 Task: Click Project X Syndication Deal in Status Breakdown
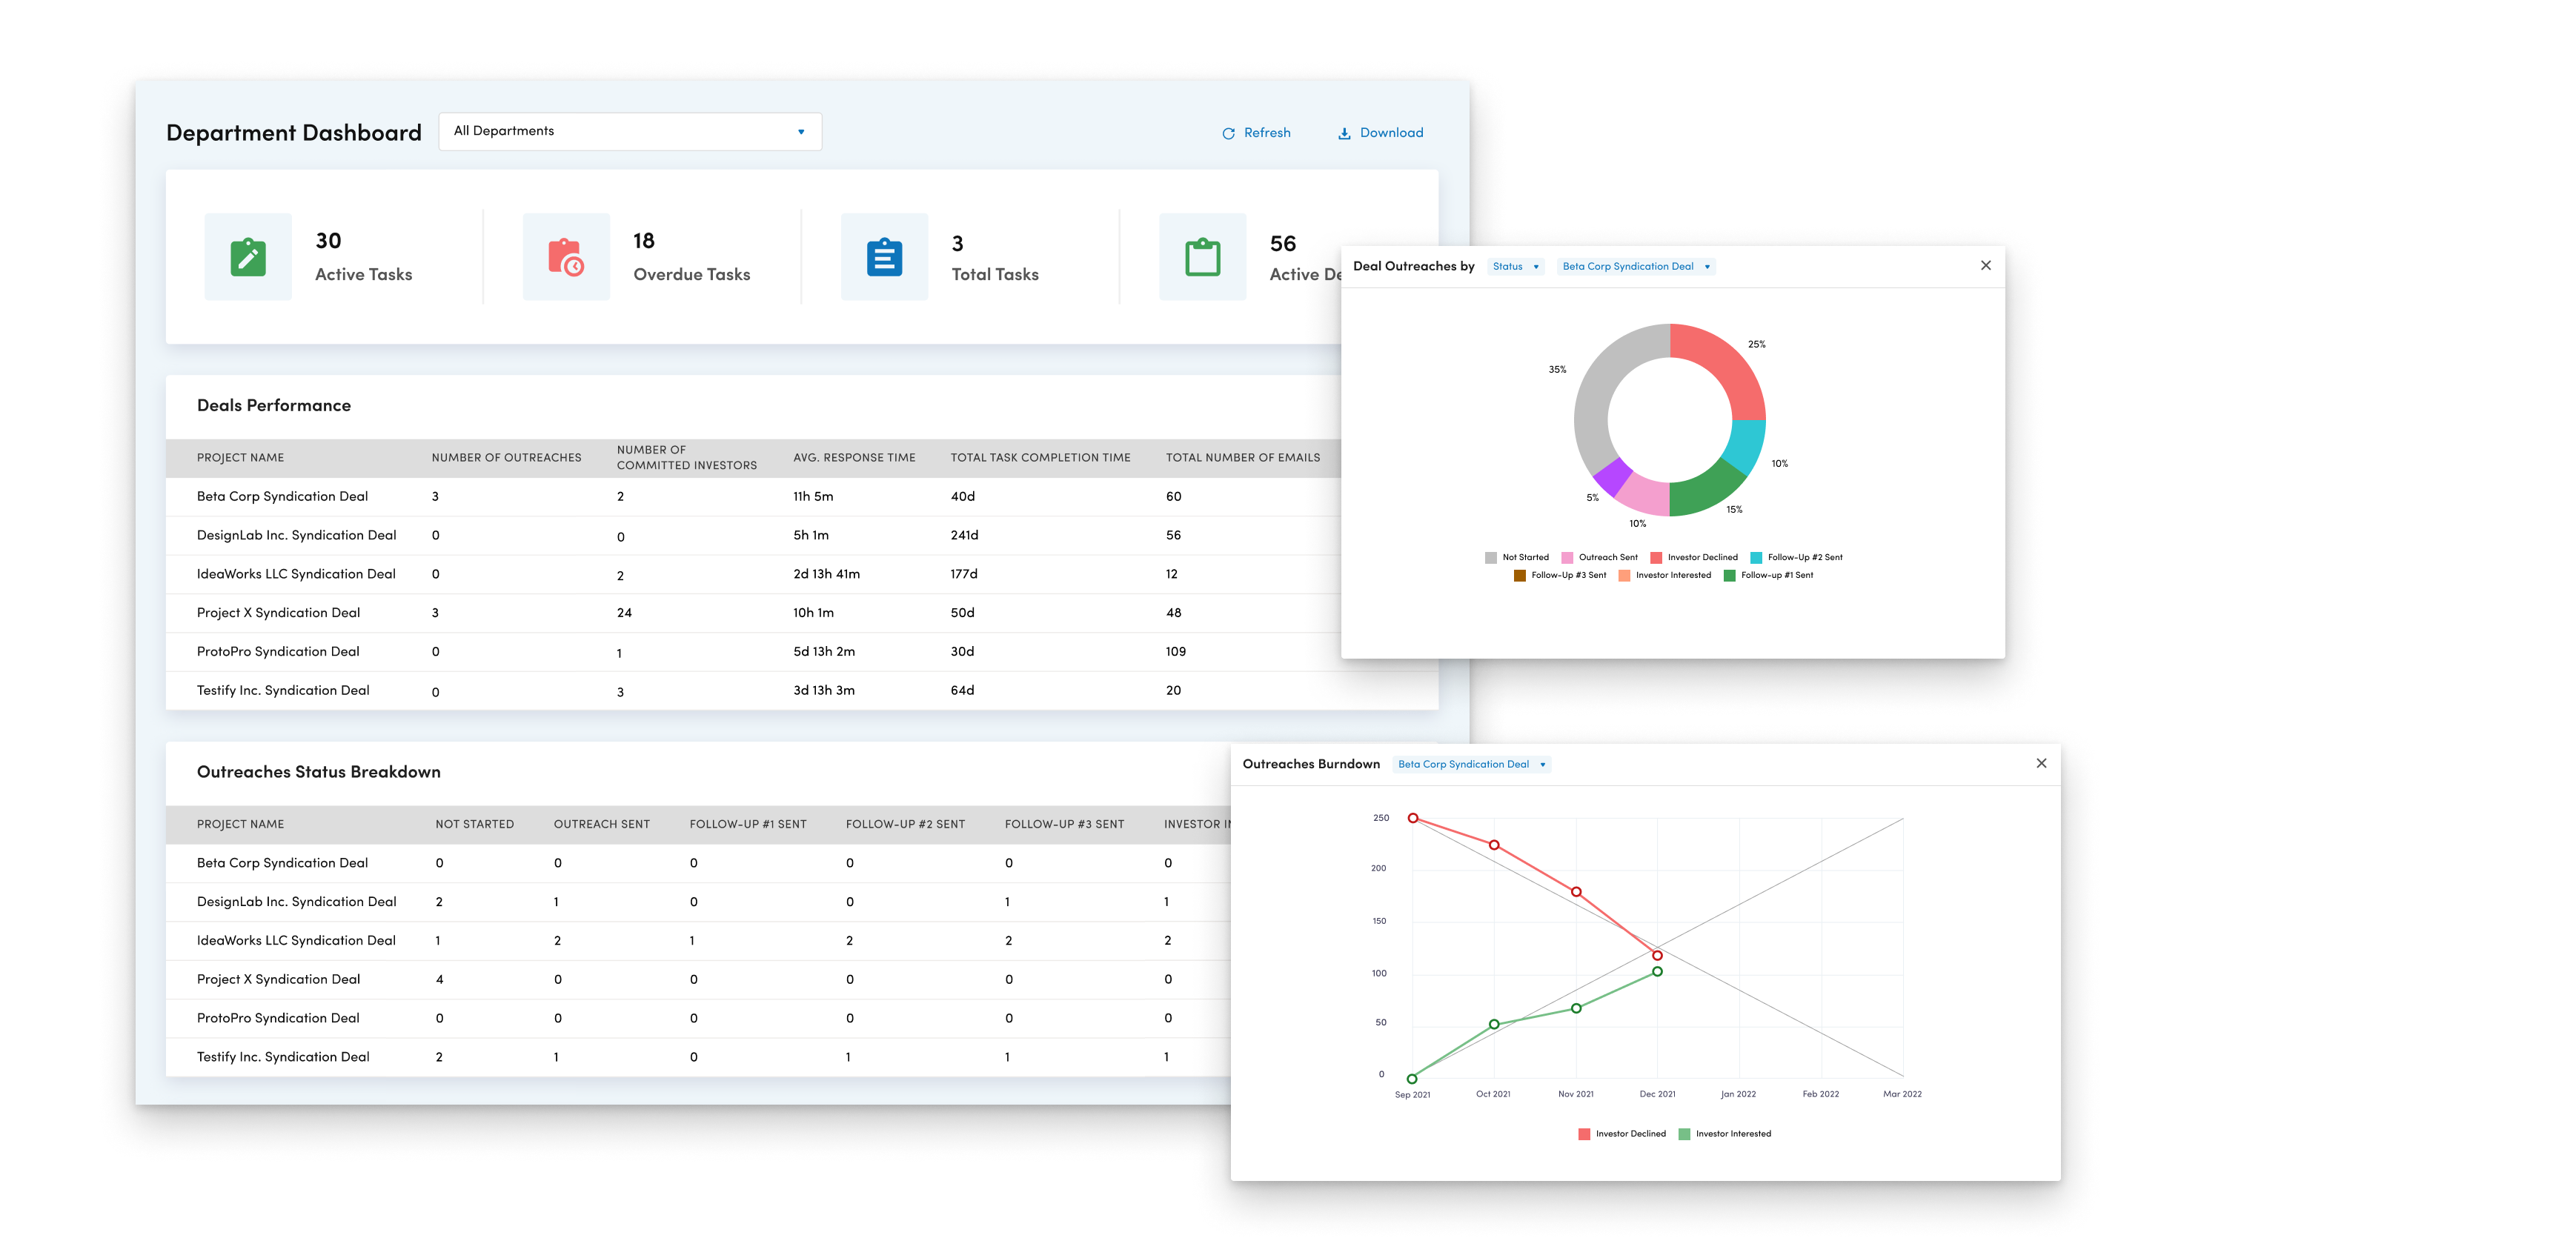278,980
